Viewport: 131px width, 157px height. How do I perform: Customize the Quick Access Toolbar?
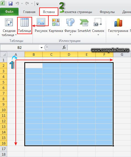pos(37,4)
